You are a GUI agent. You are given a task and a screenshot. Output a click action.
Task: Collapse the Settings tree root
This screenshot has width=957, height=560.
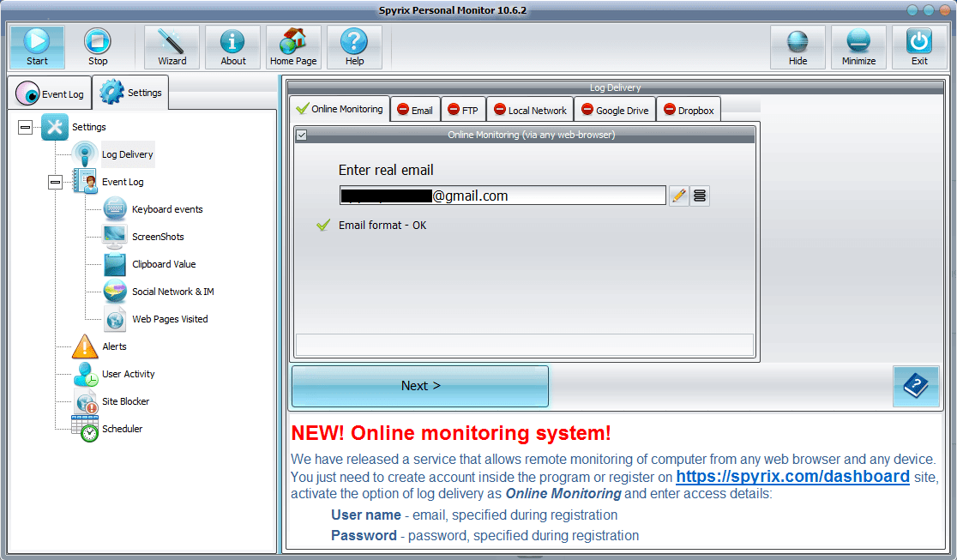(25, 127)
